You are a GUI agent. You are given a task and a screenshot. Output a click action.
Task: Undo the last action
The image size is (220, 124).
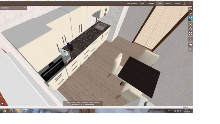tap(191, 45)
